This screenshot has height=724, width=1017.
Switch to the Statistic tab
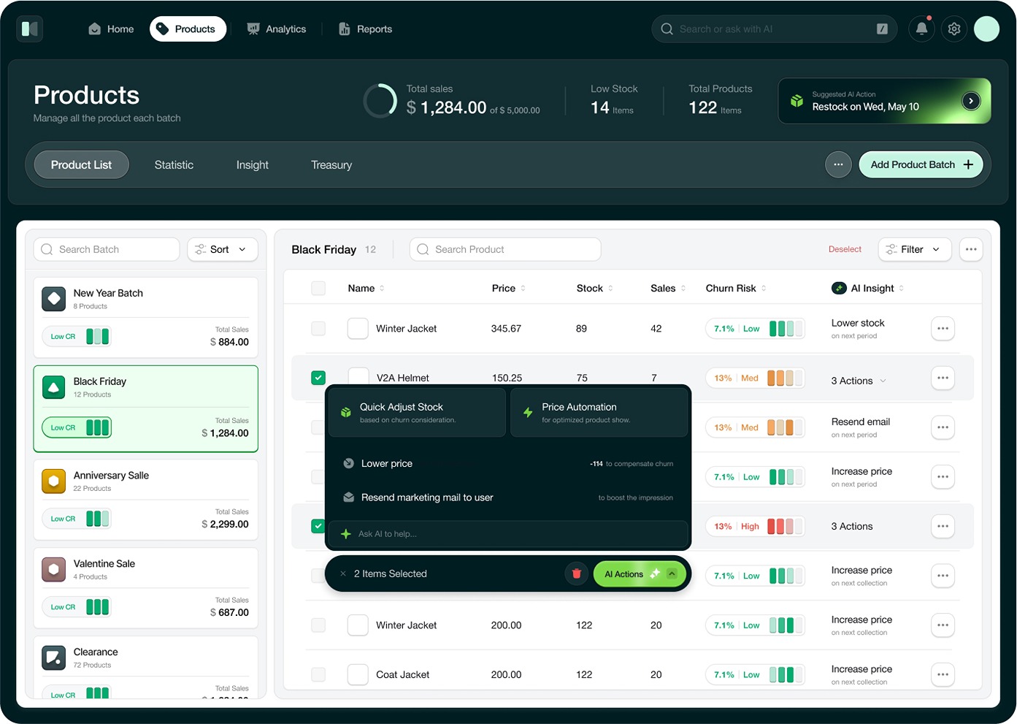(174, 165)
